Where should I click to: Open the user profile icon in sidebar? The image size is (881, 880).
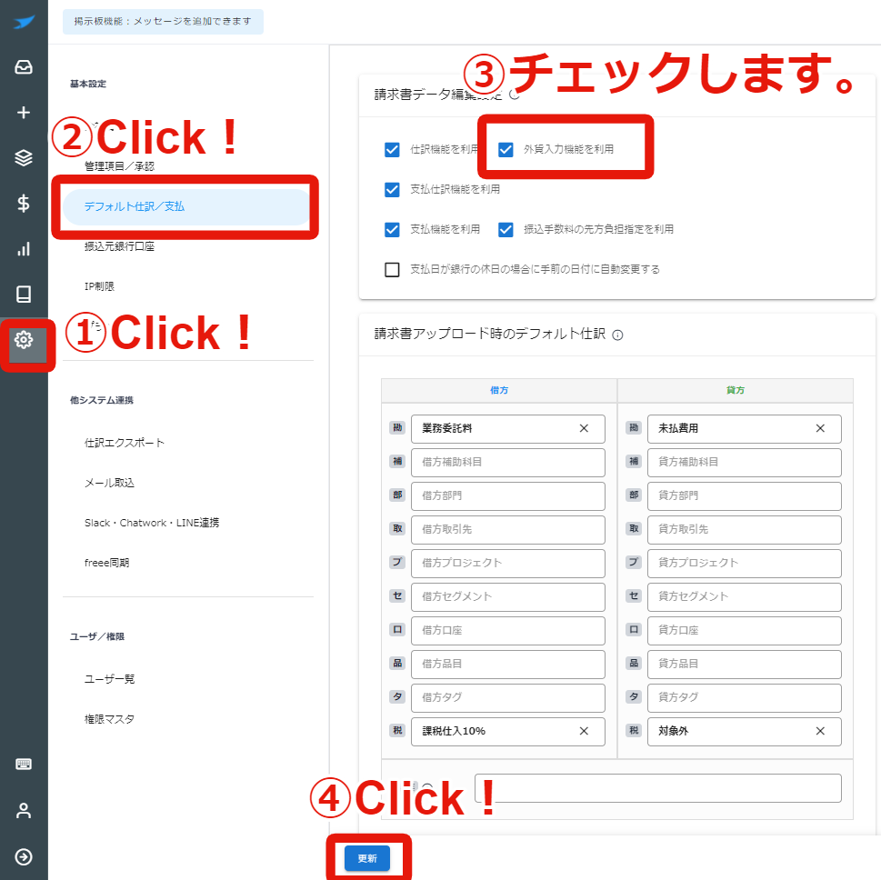pos(24,810)
